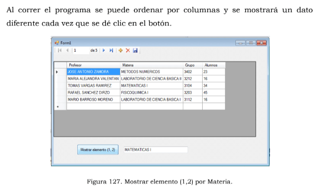Select cell MARIA ALEJANDRA VALENTAN

tap(93, 78)
